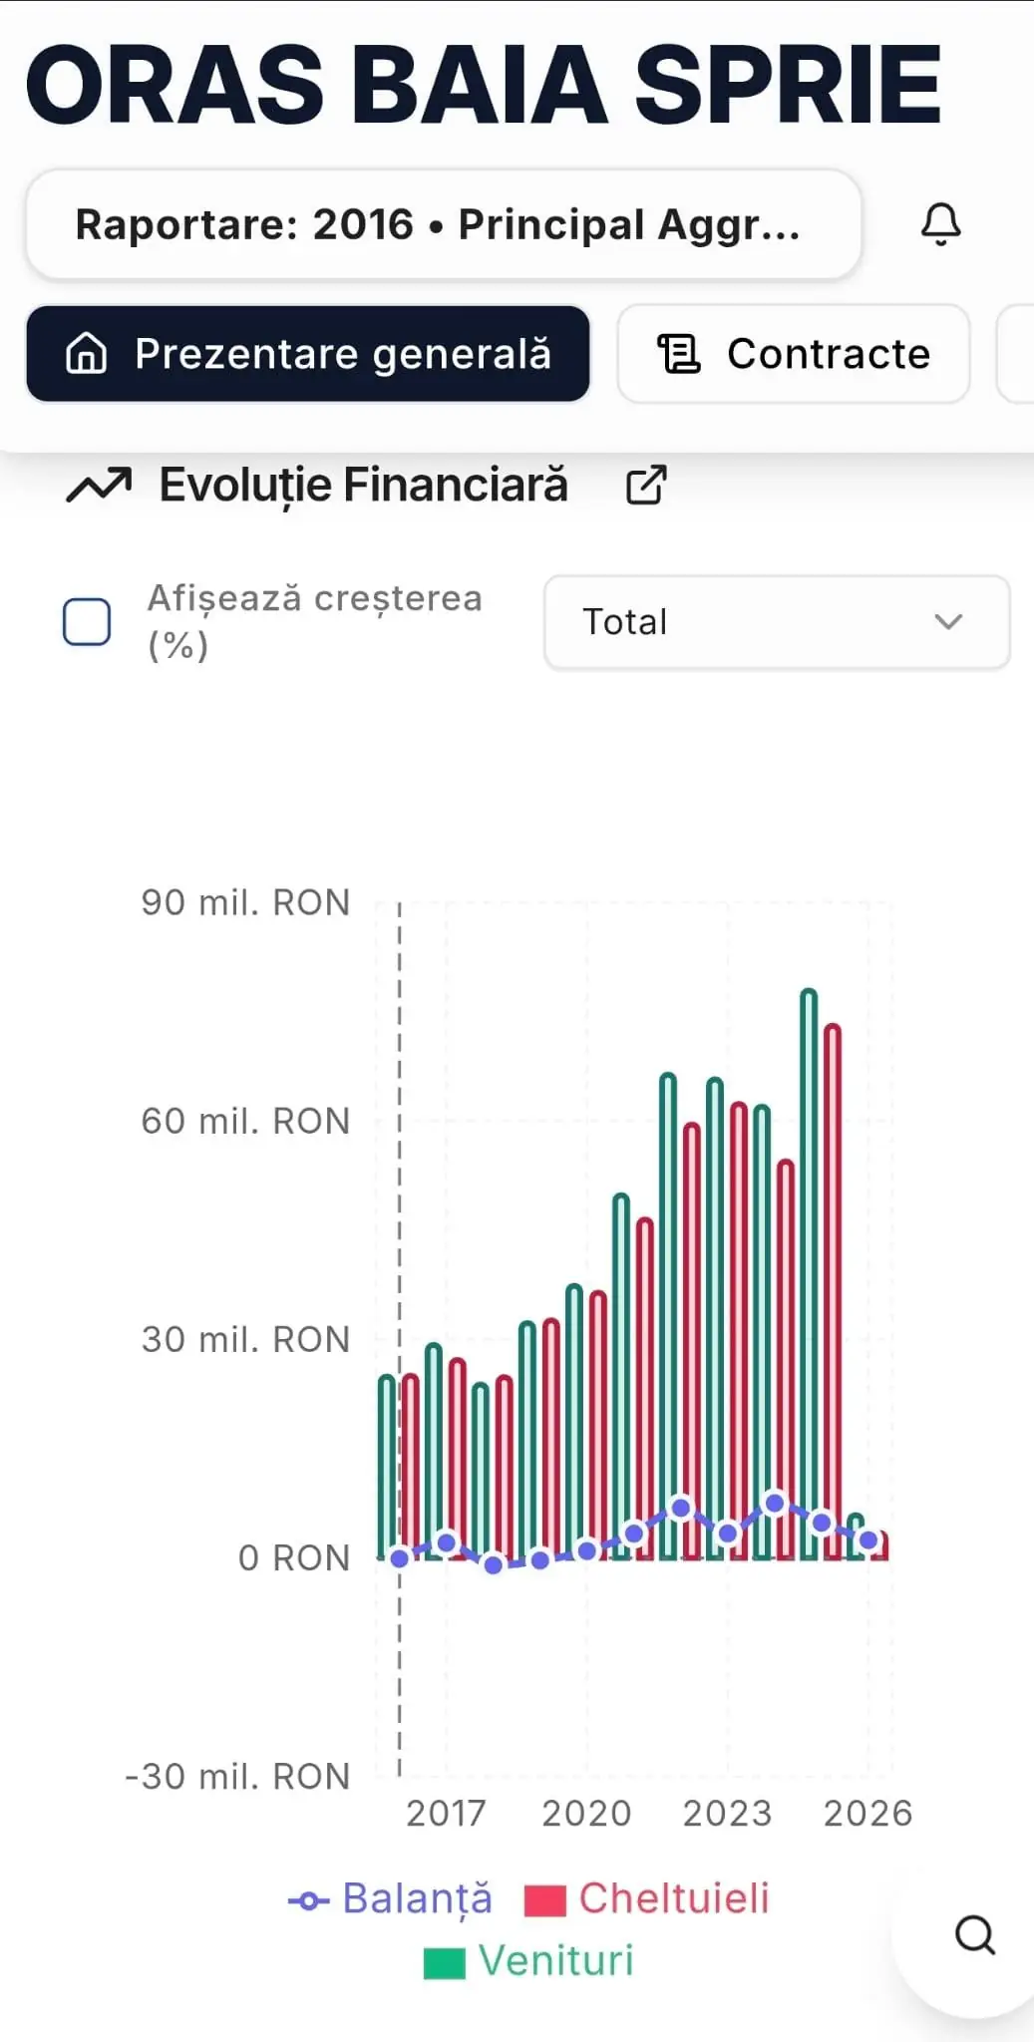Viewport: 1034px width, 2042px height.
Task: Click the home icon in Prezentare generală
Action: point(87,354)
